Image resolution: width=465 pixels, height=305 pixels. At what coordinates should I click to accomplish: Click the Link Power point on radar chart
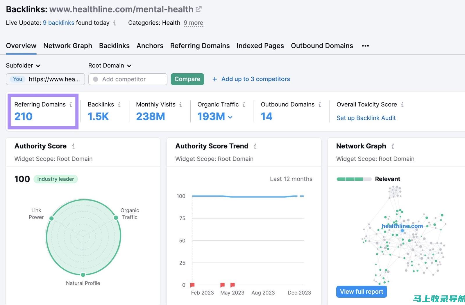pyautogui.click(x=51, y=218)
